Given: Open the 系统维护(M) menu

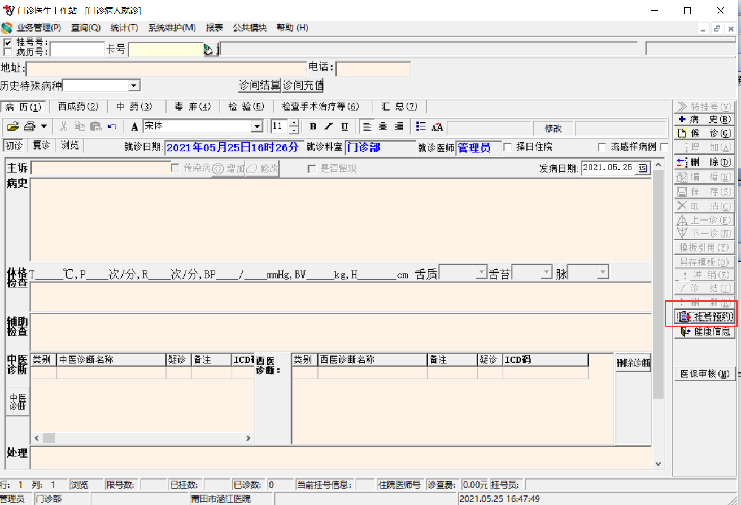Looking at the screenshot, I should pos(172,28).
